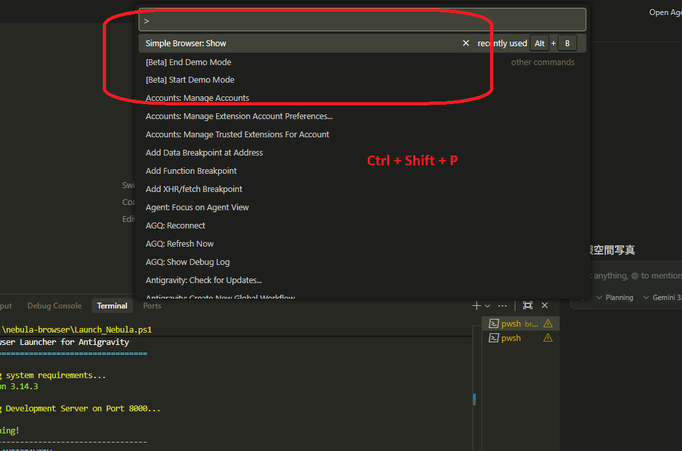The image size is (682, 451).
Task: Click the warning triangle on the second pwsh terminal
Action: [x=547, y=338]
